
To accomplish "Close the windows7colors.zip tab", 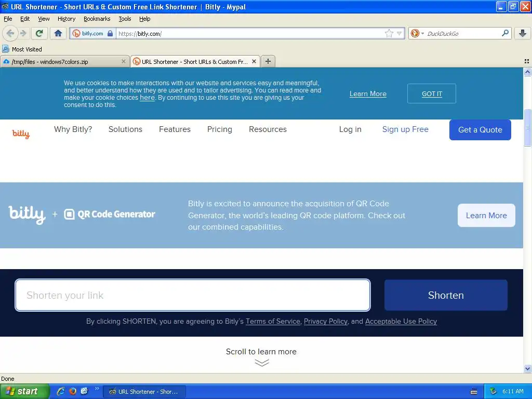I will pos(124,61).
